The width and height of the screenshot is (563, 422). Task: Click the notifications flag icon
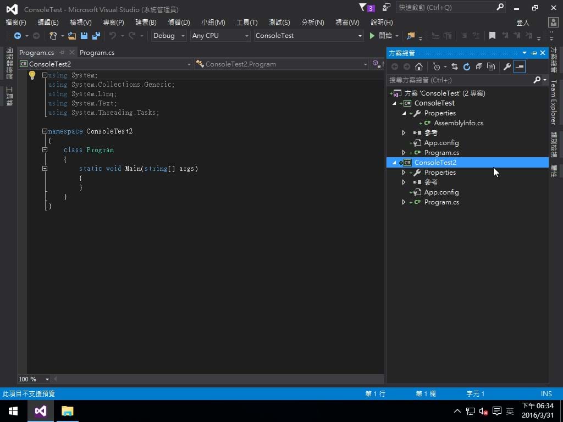point(363,7)
